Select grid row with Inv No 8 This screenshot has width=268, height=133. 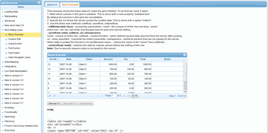pyautogui.click(x=115, y=88)
